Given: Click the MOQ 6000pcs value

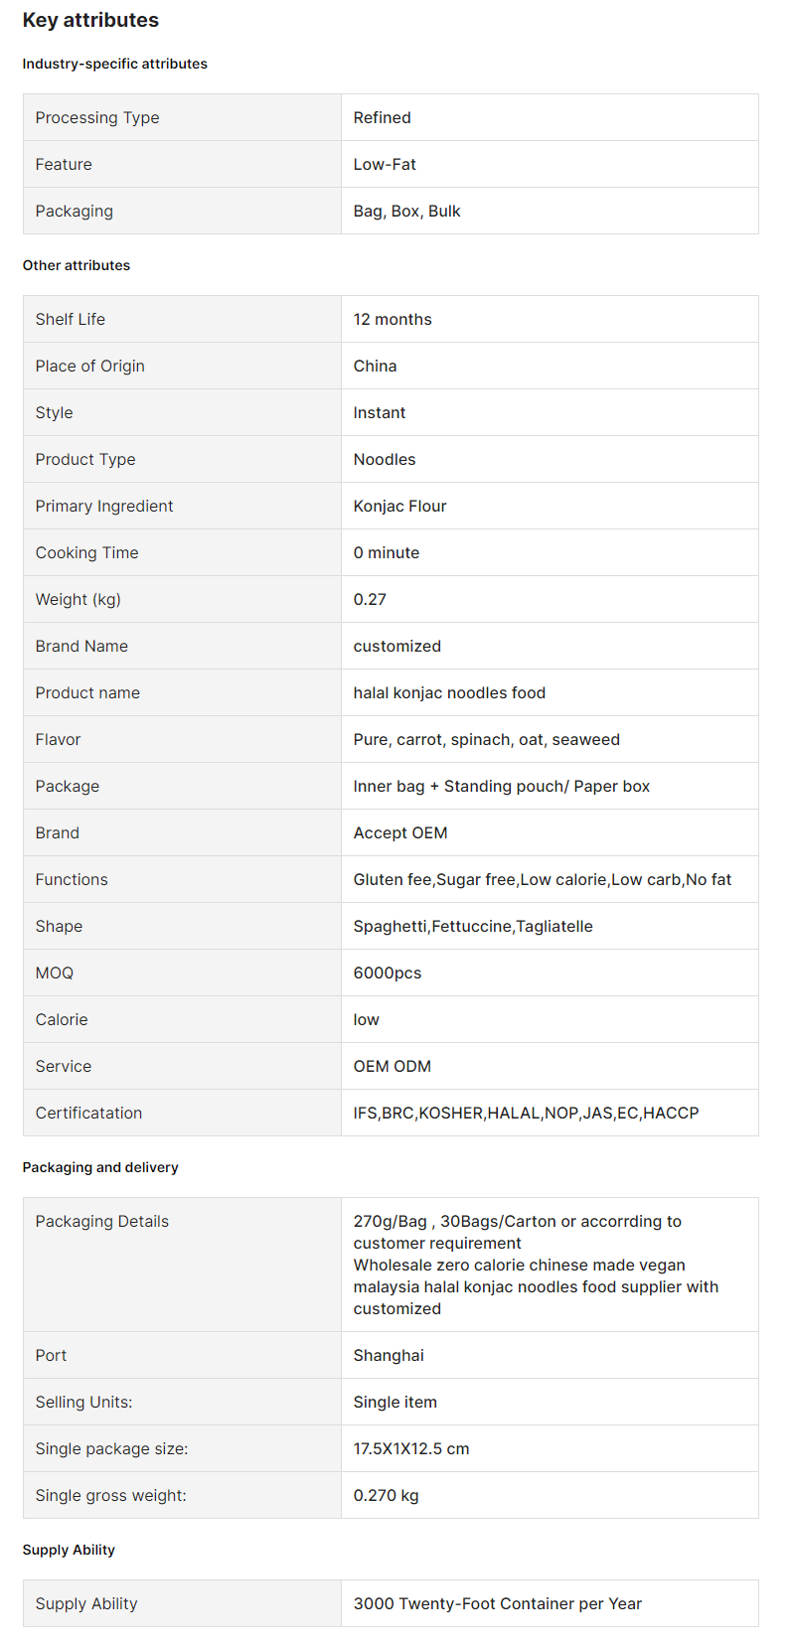Looking at the screenshot, I should pyautogui.click(x=388, y=973).
